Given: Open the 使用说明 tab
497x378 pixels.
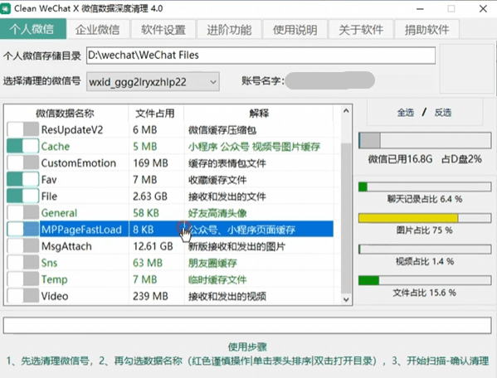Looking at the screenshot, I should [295, 30].
